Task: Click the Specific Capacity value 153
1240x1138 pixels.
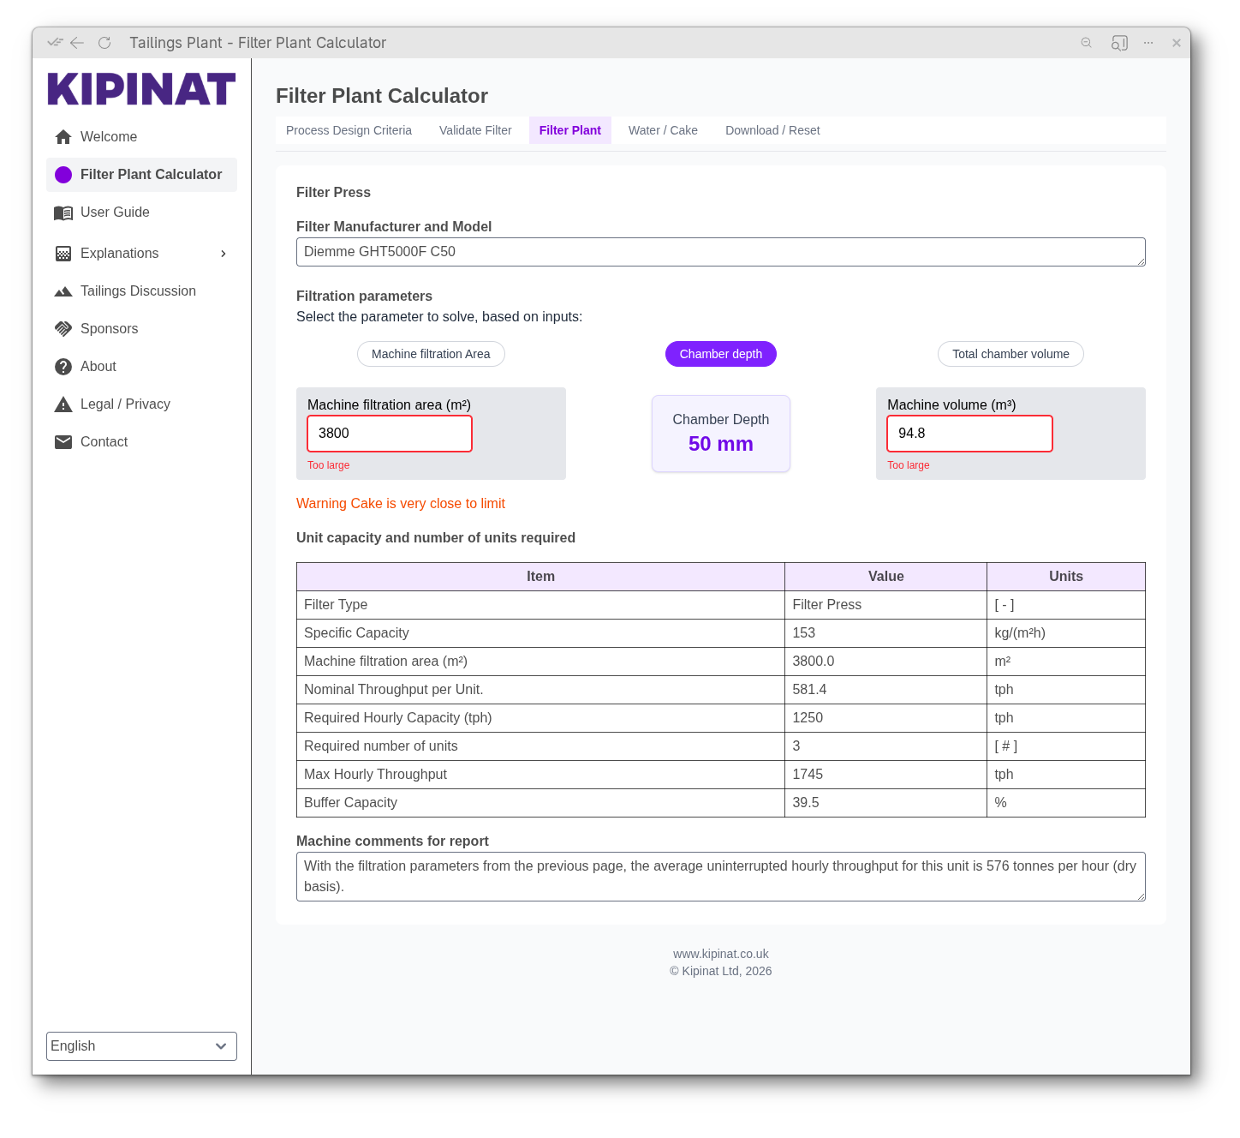Action: [804, 633]
